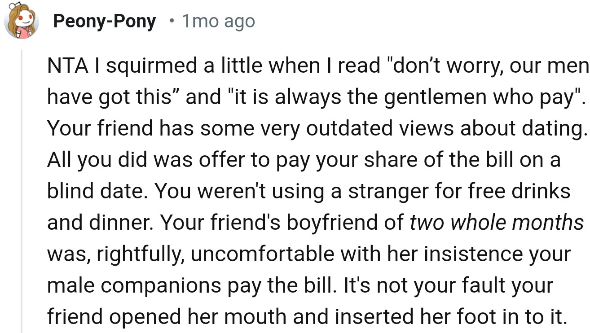The width and height of the screenshot is (590, 333).
Task: Open the Peony-Pony user profile link
Action: pyautogui.click(x=104, y=21)
